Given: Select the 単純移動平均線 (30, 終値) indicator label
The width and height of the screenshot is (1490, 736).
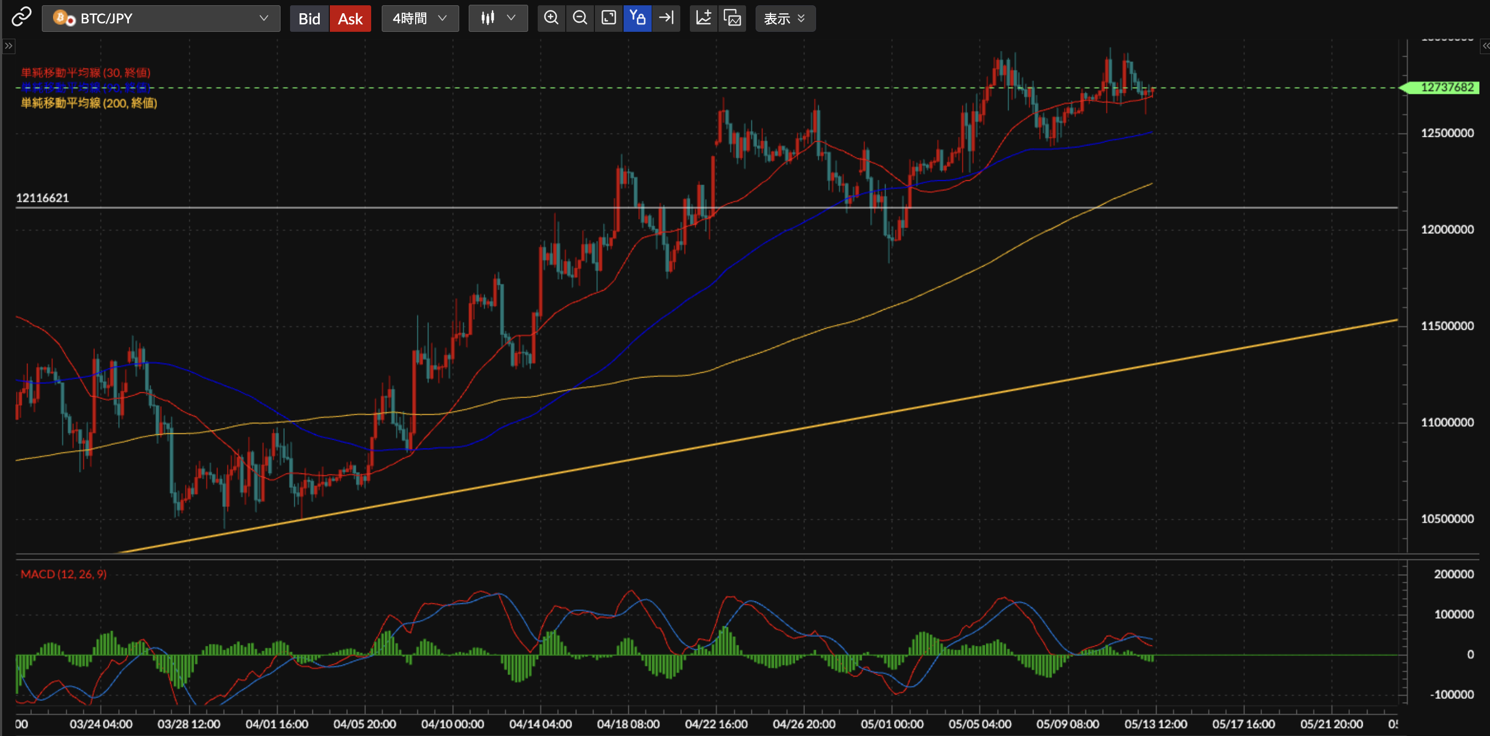Looking at the screenshot, I should [85, 72].
